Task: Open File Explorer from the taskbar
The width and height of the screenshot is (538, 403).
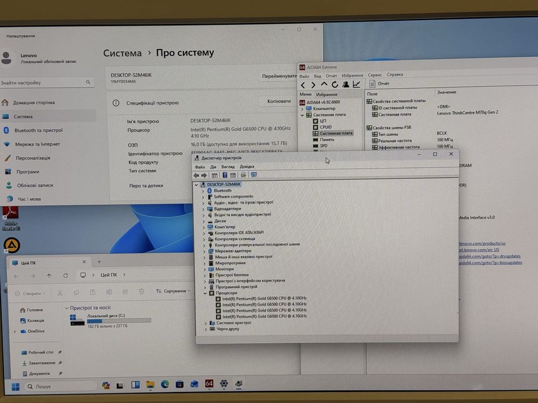Action: coord(150,385)
